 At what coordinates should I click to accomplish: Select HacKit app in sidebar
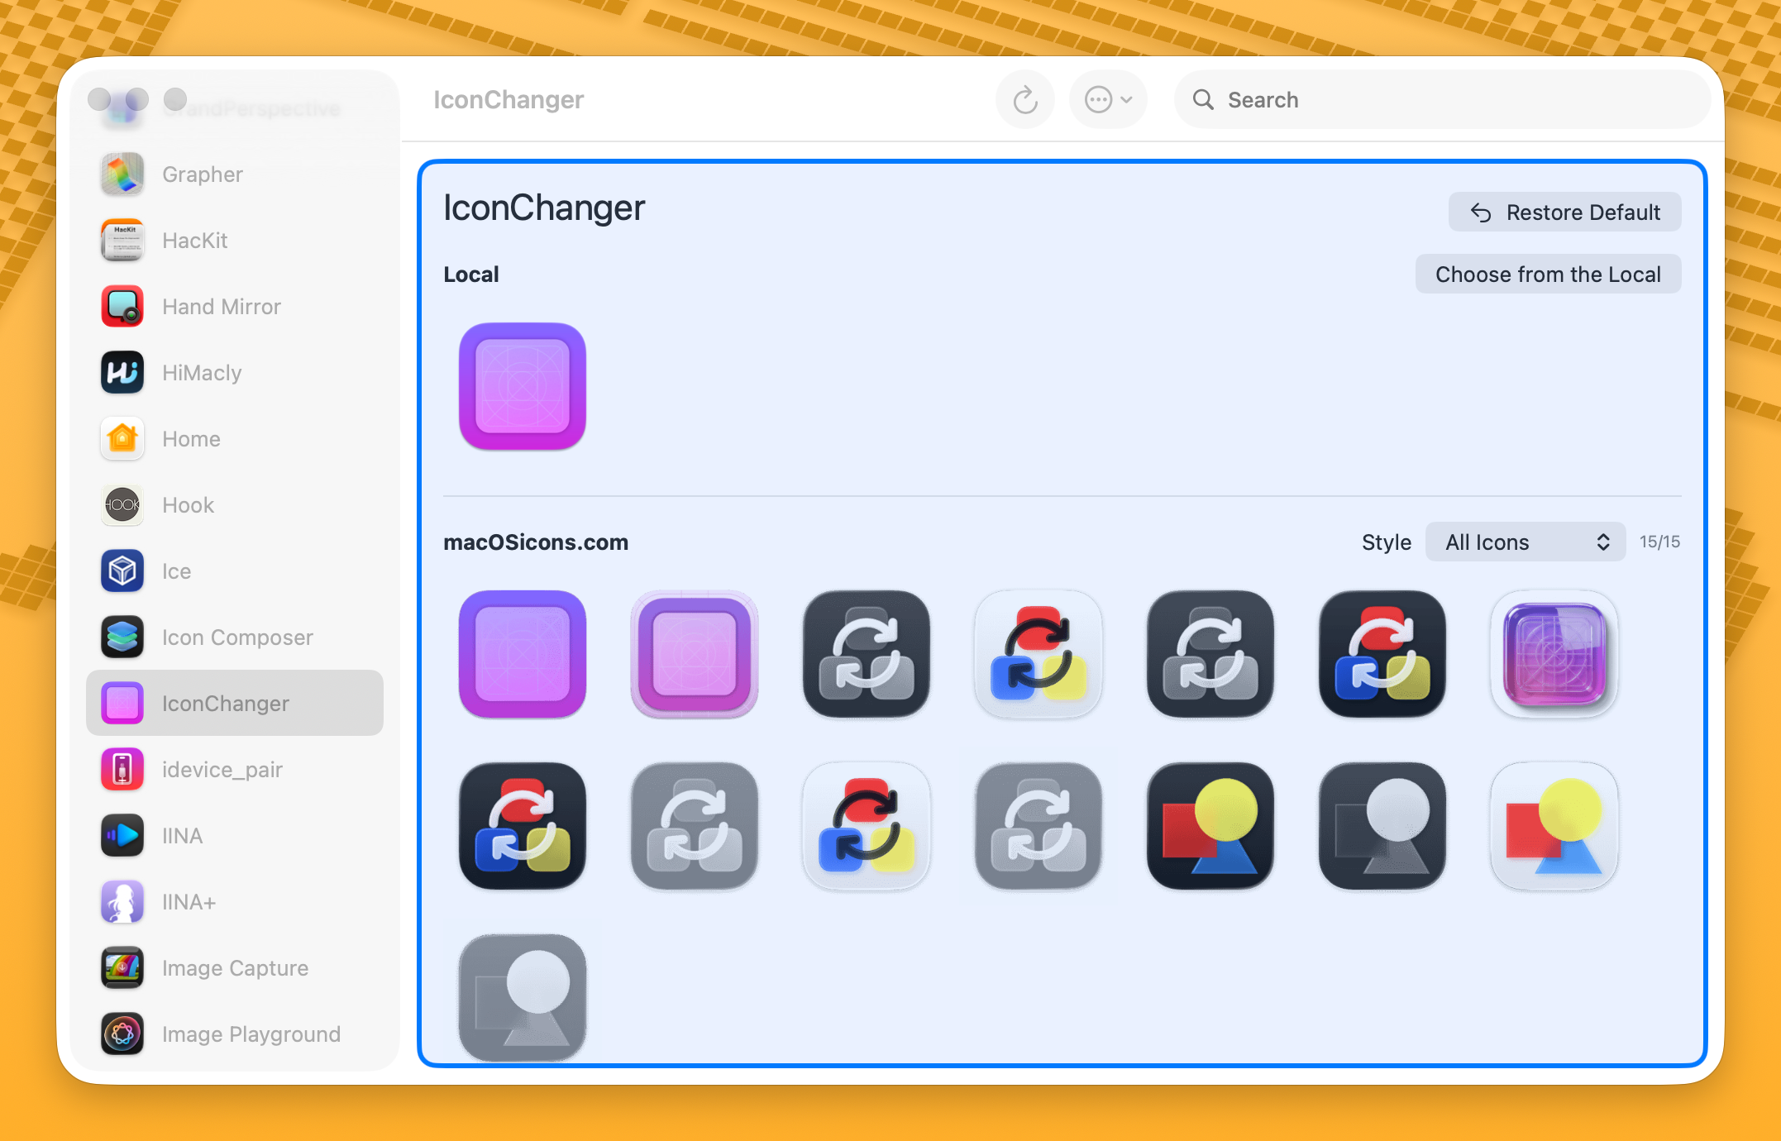[x=194, y=241]
